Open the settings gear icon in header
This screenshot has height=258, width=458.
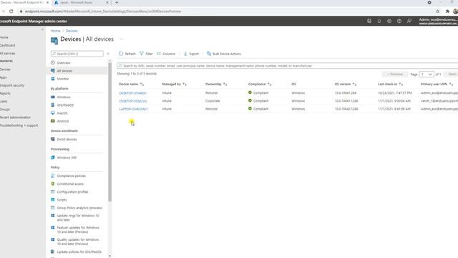coord(389,21)
